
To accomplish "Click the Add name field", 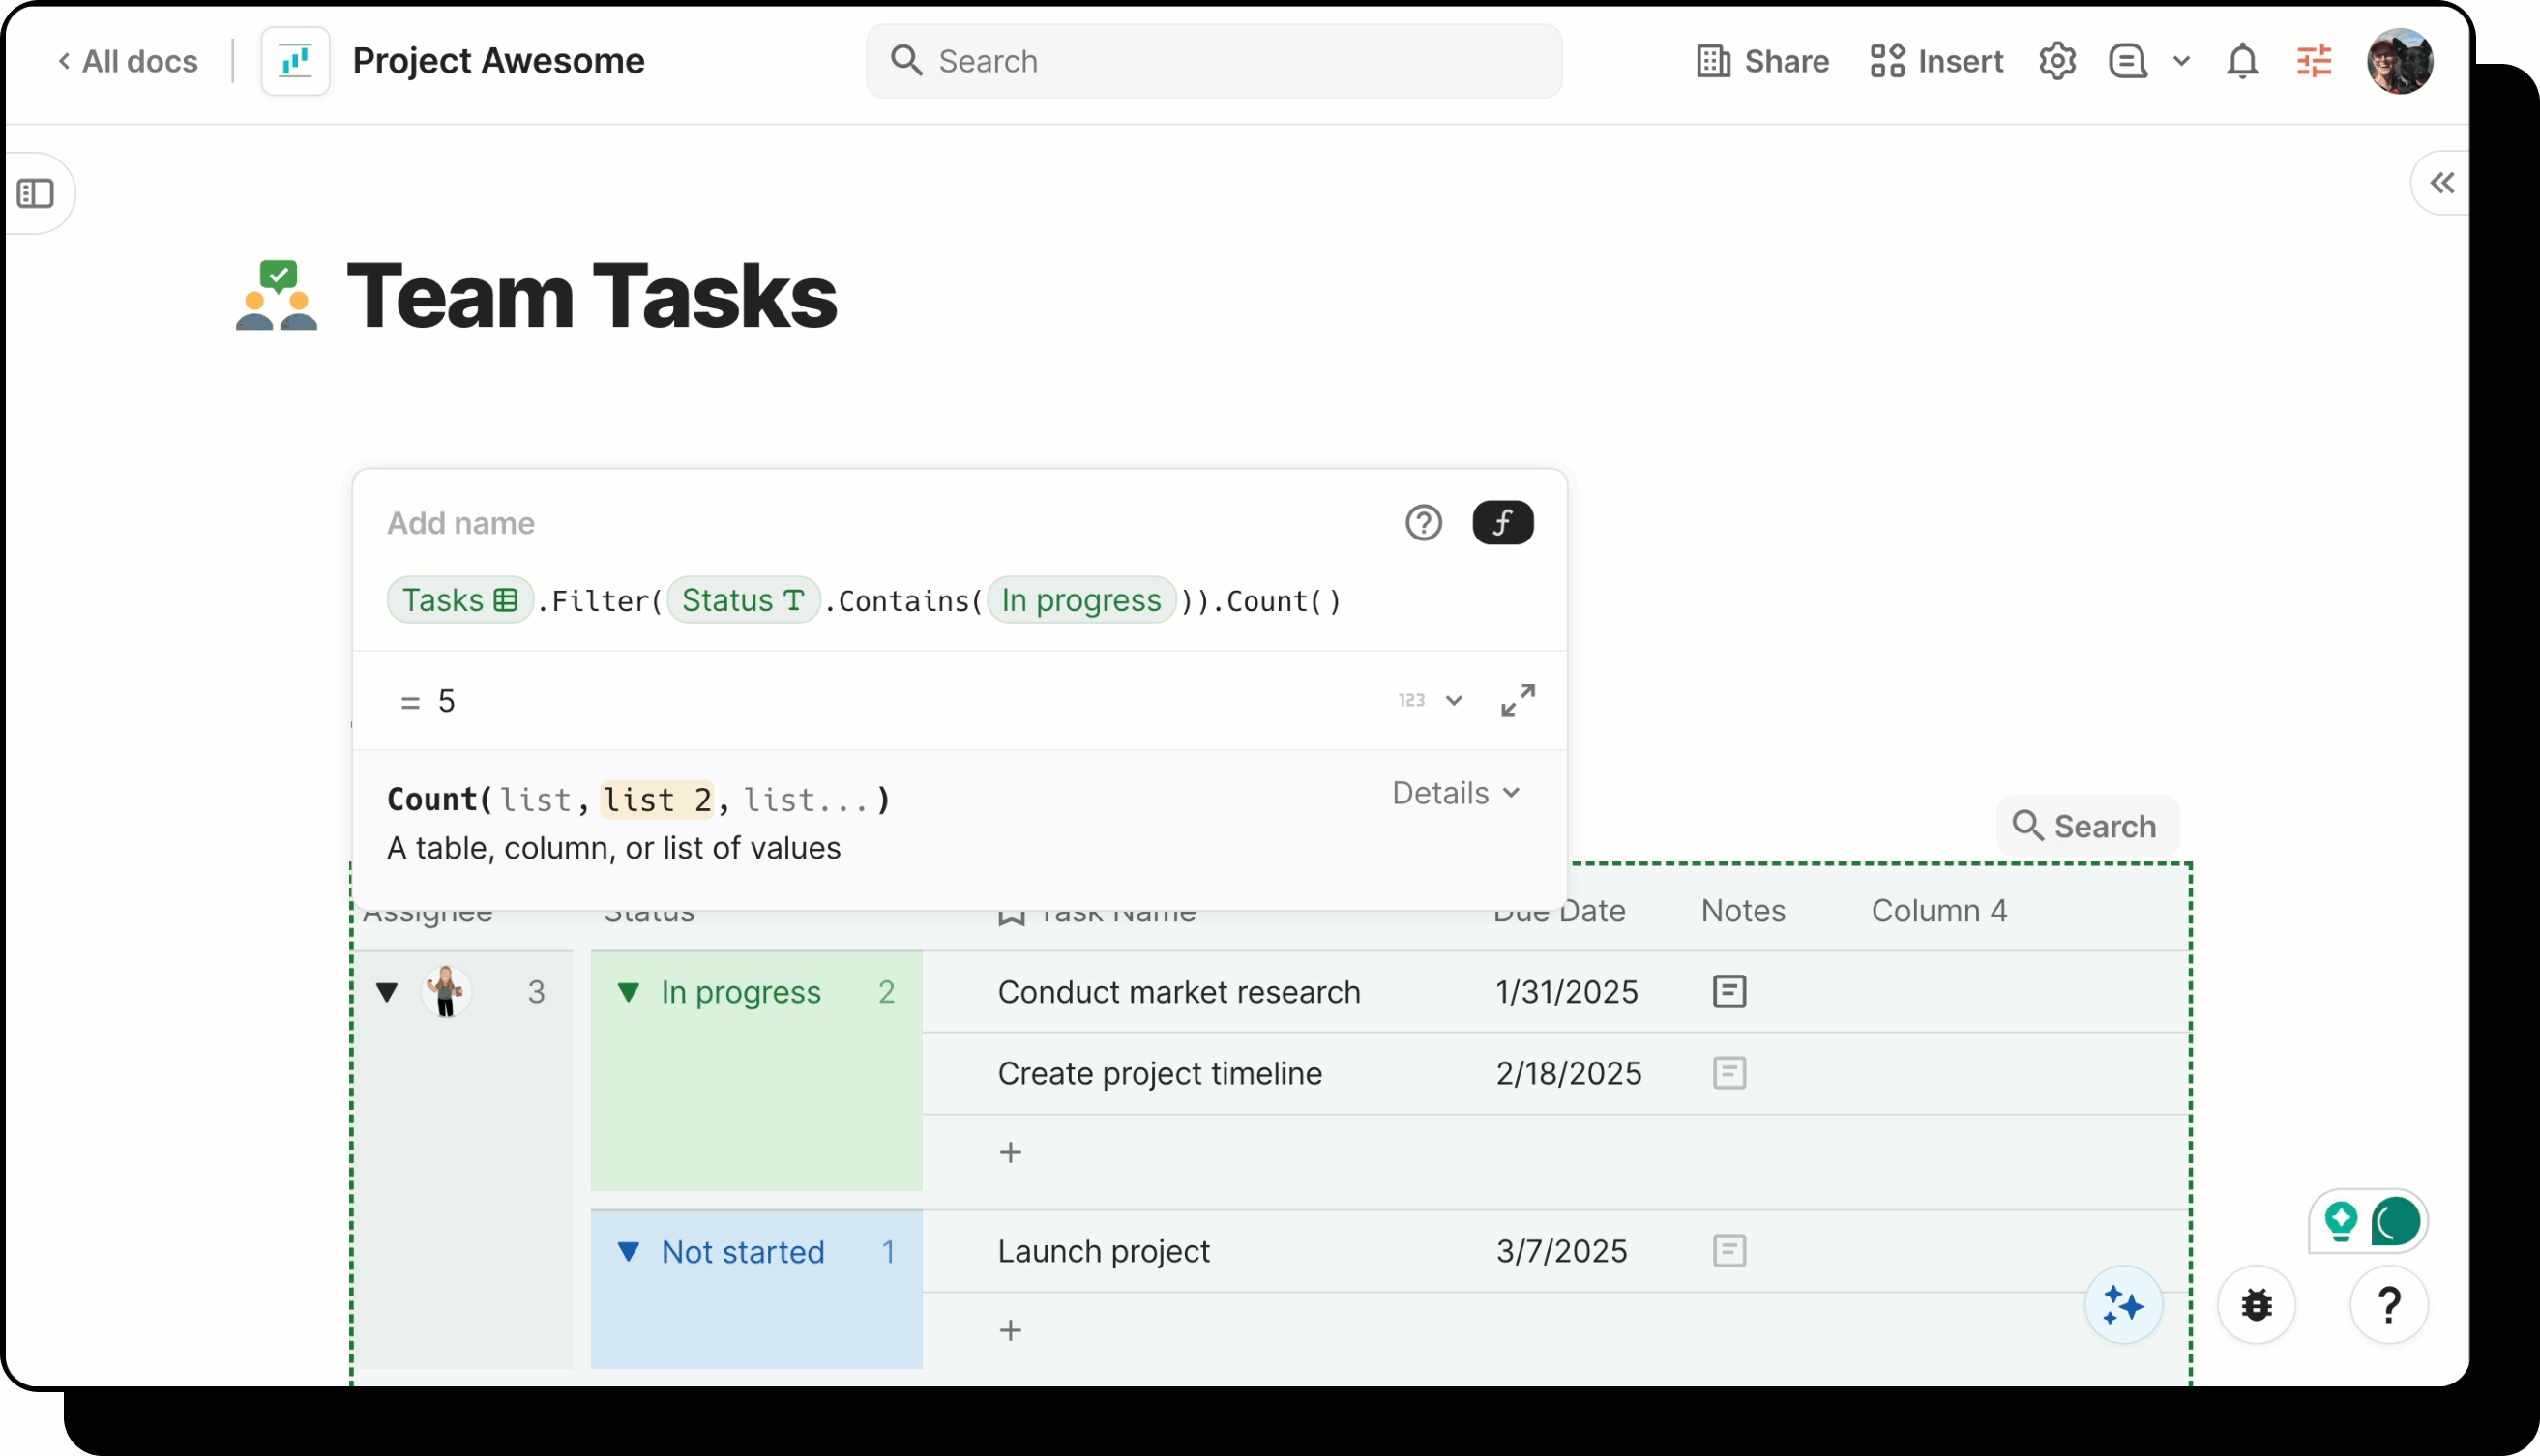I will point(461,523).
